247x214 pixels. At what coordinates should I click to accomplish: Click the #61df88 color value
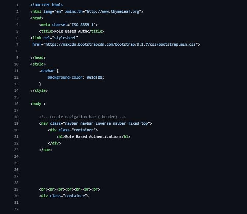94,77
